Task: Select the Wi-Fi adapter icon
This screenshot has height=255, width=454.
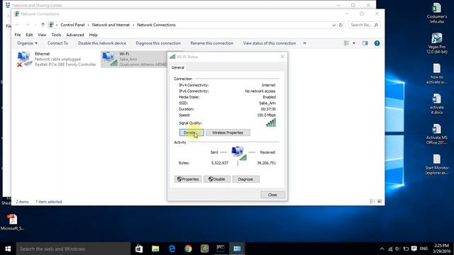Action: (110, 59)
